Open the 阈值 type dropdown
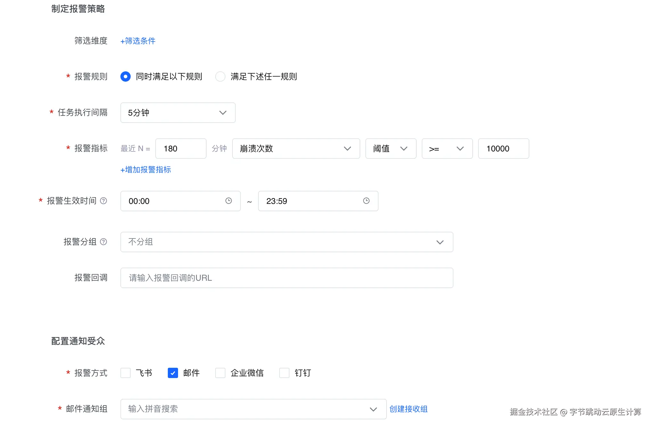 pyautogui.click(x=391, y=149)
